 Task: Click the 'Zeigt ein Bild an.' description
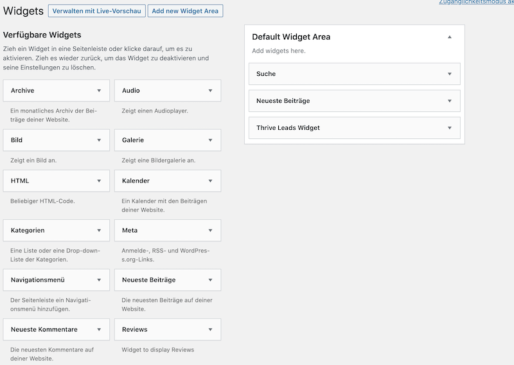pos(33,161)
